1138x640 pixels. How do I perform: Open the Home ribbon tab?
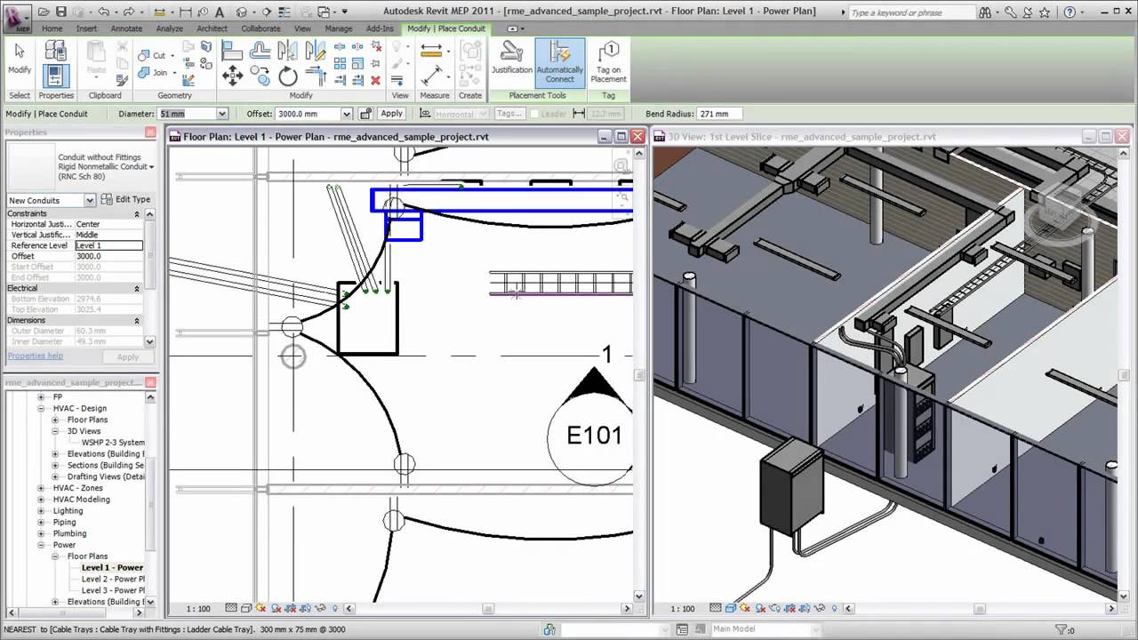pos(52,28)
